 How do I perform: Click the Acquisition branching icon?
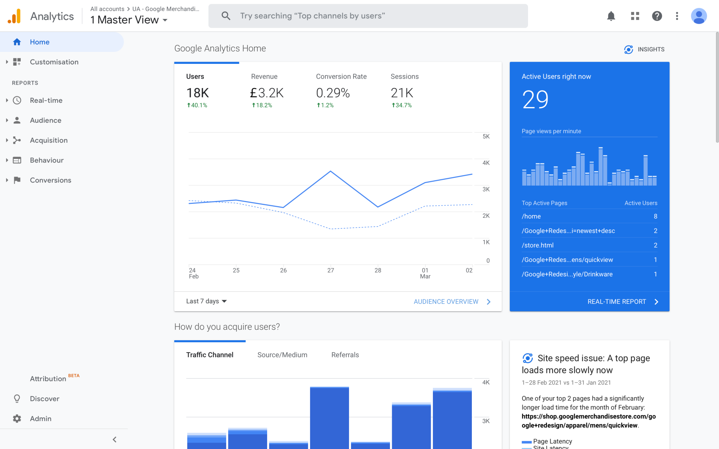17,140
